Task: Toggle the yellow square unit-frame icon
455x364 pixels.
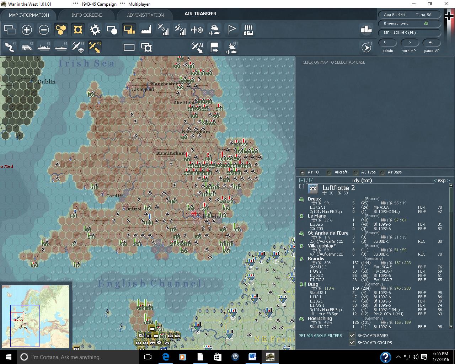Action: pyautogui.click(x=78, y=30)
